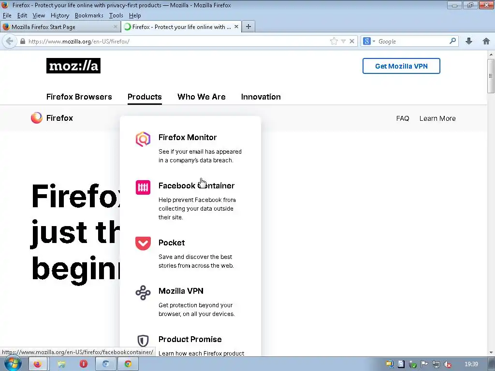Click the scrollbar down arrow
The height and width of the screenshot is (371, 495).
pyautogui.click(x=491, y=352)
